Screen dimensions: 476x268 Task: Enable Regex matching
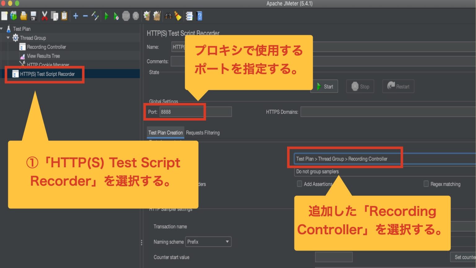pos(426,184)
